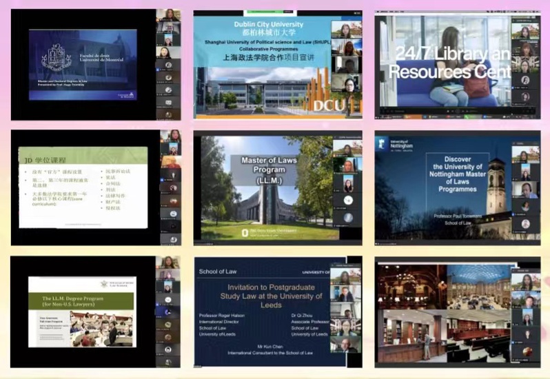This screenshot has height=379, width=550.
Task: Open the Leeds Postgraduate Study invitation slide
Action: coord(262,314)
